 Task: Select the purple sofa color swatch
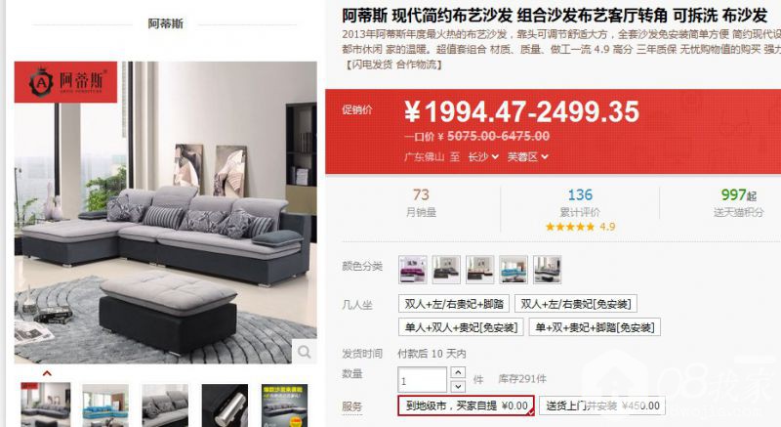point(412,270)
